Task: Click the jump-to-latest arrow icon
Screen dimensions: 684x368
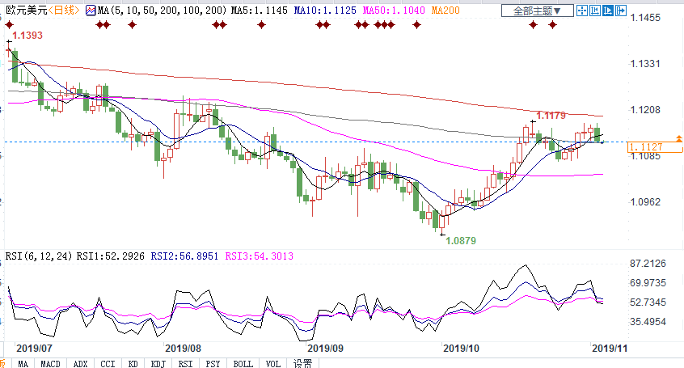Action: 621,11
